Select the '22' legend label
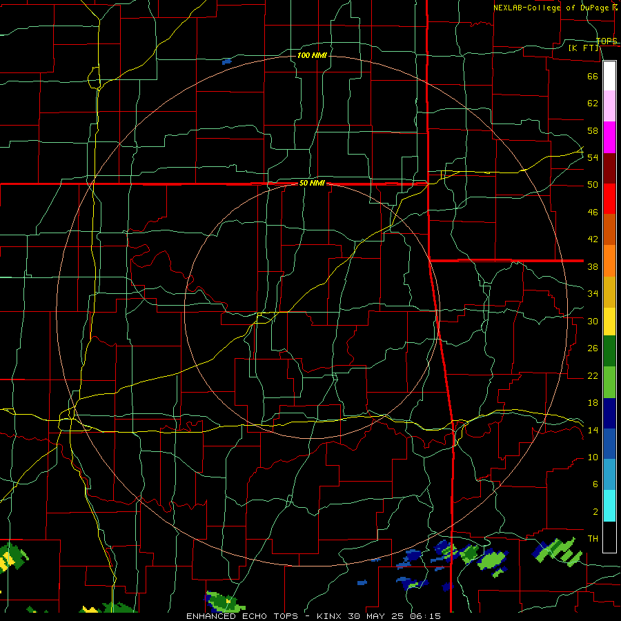Image resolution: width=621 pixels, height=621 pixels. click(593, 375)
